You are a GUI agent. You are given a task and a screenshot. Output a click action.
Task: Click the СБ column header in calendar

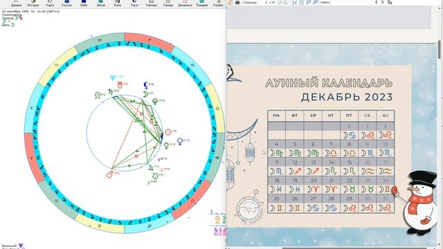point(368,116)
